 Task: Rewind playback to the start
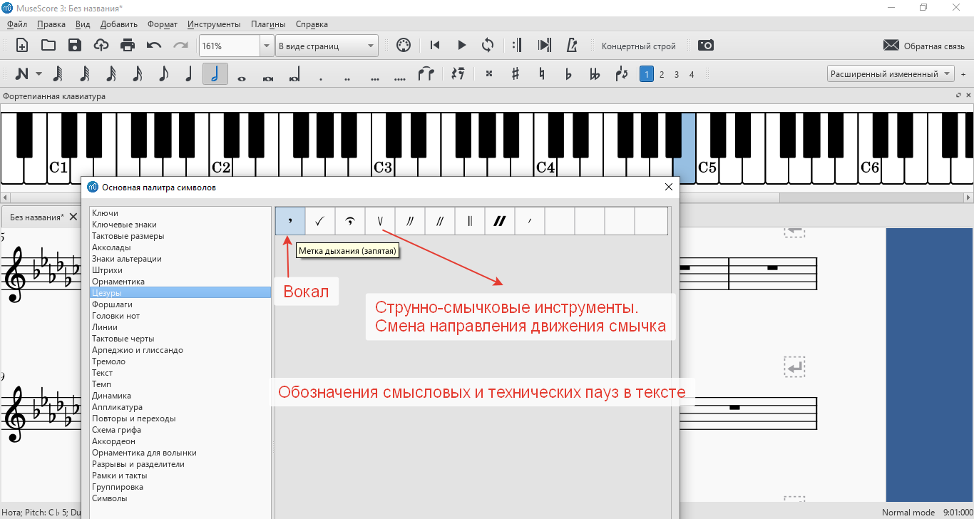(435, 46)
